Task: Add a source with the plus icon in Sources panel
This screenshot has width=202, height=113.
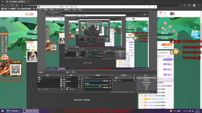Action: pyautogui.click(x=62, y=89)
